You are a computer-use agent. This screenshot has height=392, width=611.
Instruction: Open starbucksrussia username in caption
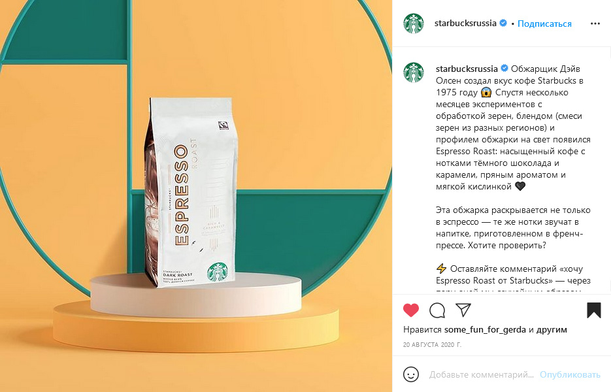(467, 69)
